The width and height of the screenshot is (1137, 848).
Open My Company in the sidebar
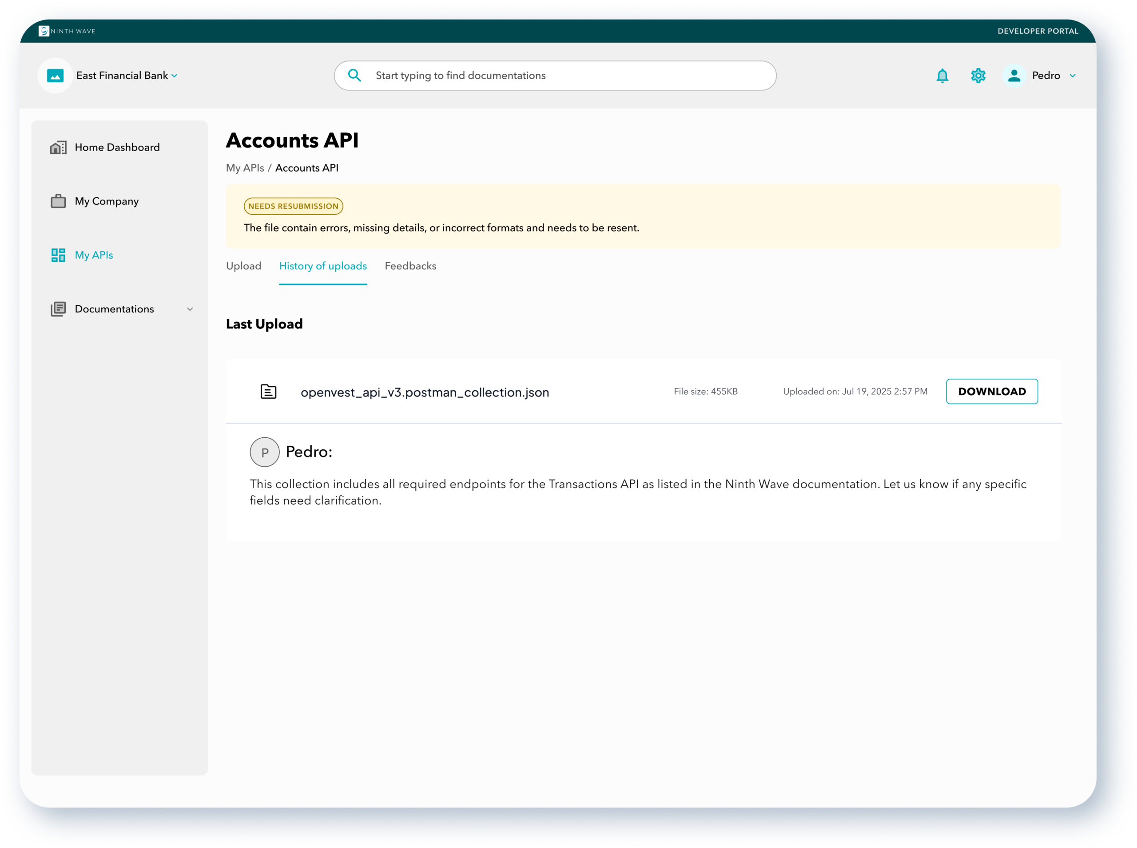click(106, 201)
